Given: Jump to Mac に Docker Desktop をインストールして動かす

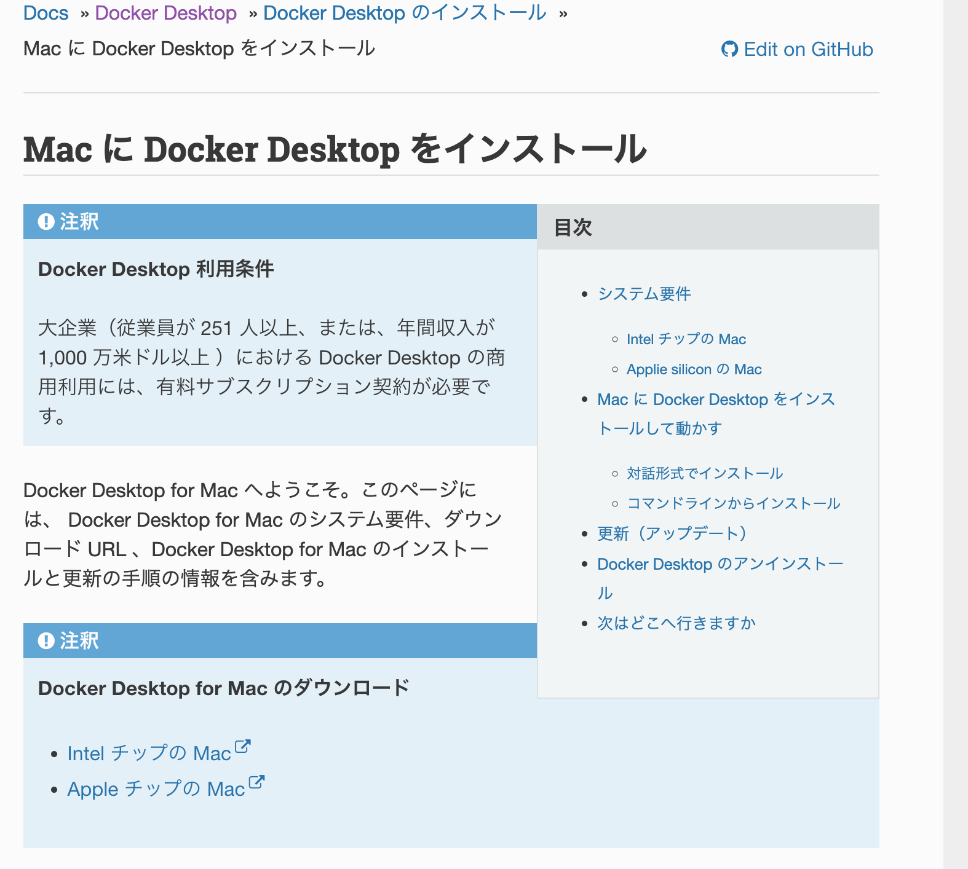Looking at the screenshot, I should coord(716,414).
